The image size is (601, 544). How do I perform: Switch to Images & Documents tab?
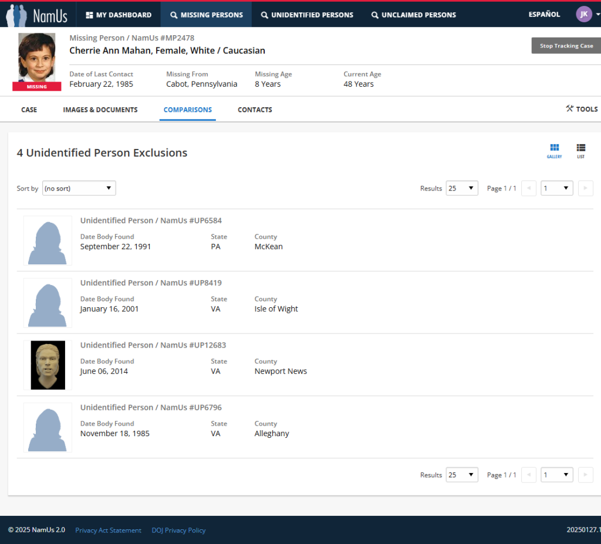[x=100, y=110]
